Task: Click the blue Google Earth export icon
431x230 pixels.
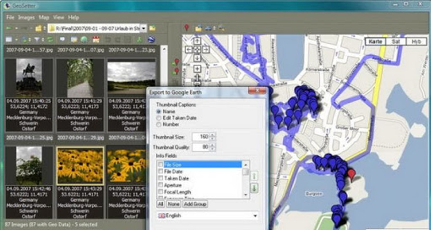Action: 151,40
